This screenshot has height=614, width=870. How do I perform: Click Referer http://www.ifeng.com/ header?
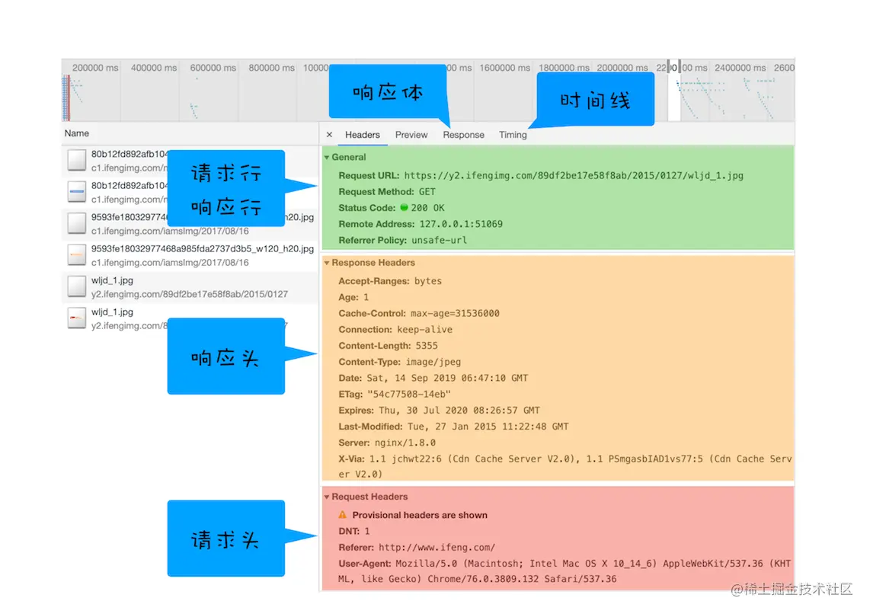417,548
